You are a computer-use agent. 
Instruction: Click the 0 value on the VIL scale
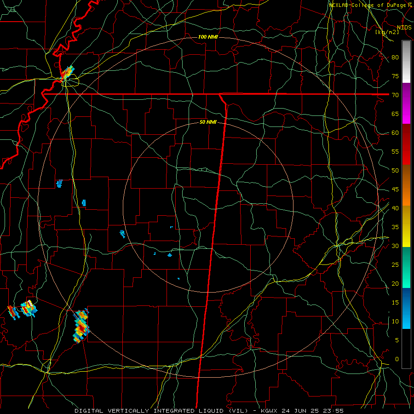[397, 359]
